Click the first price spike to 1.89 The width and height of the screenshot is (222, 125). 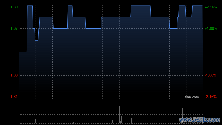pyautogui.click(x=30, y=6)
